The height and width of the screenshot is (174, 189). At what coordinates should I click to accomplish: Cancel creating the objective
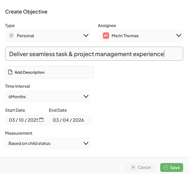tap(141, 167)
